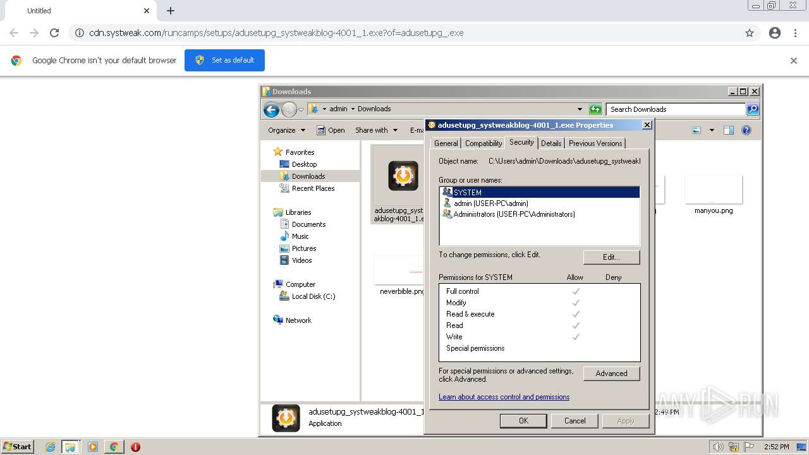Cancel the Properties dialog
Viewport: 809px width, 455px height.
[x=575, y=421]
